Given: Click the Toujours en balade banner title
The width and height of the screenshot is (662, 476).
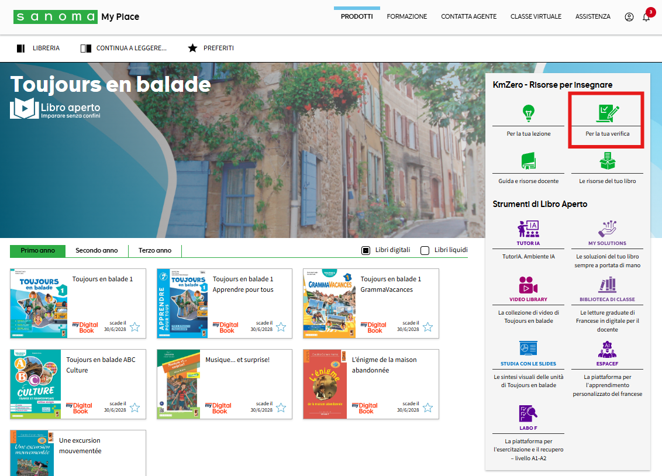Looking at the screenshot, I should point(111,84).
